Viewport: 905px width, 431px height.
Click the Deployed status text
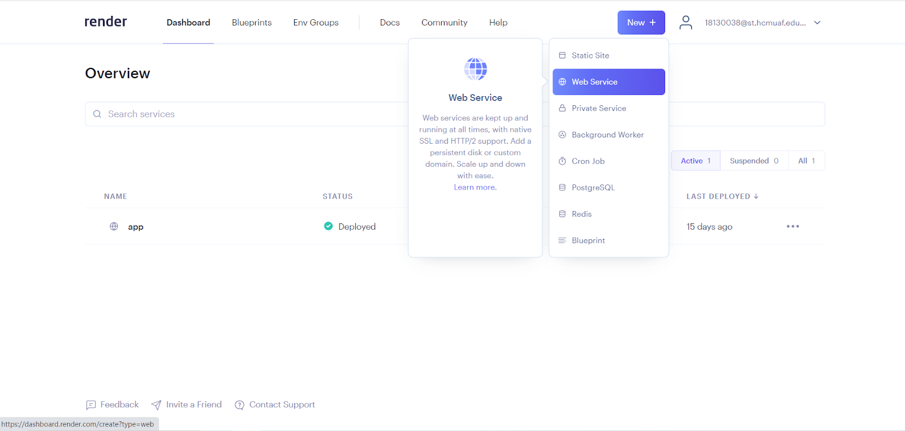coord(357,227)
